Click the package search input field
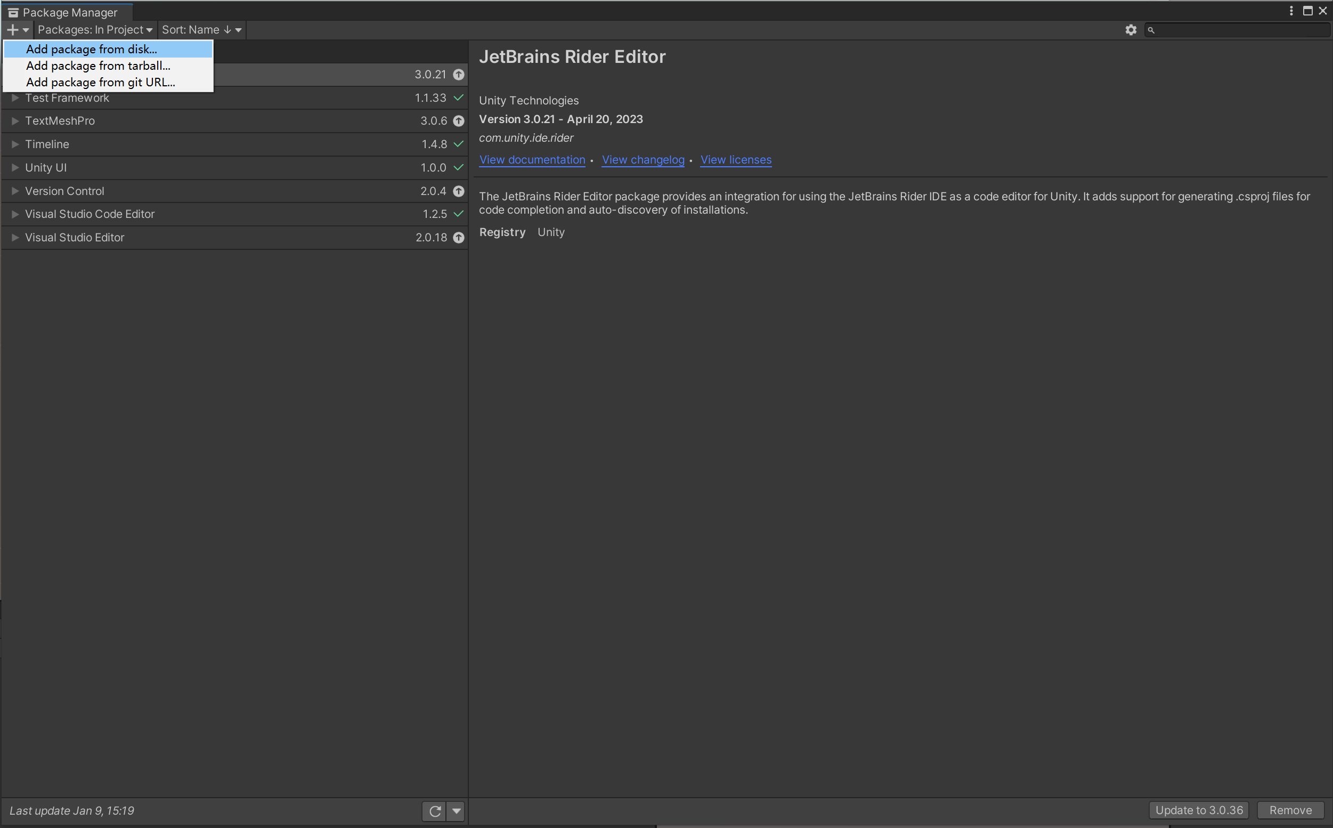 click(x=1240, y=30)
